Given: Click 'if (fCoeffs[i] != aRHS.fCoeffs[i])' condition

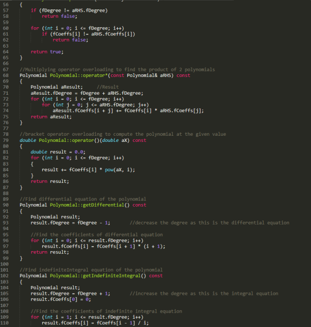Looking at the screenshot, I should (x=88, y=34).
